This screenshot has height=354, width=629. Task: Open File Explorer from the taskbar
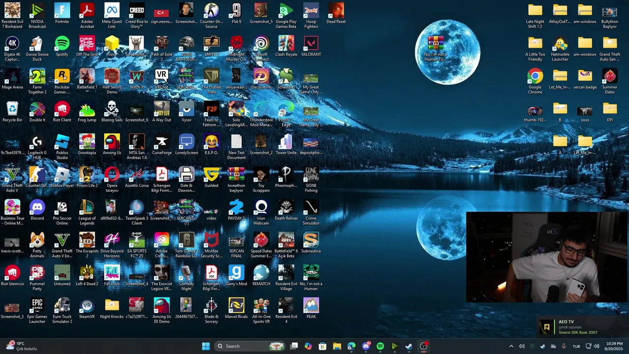(337, 346)
